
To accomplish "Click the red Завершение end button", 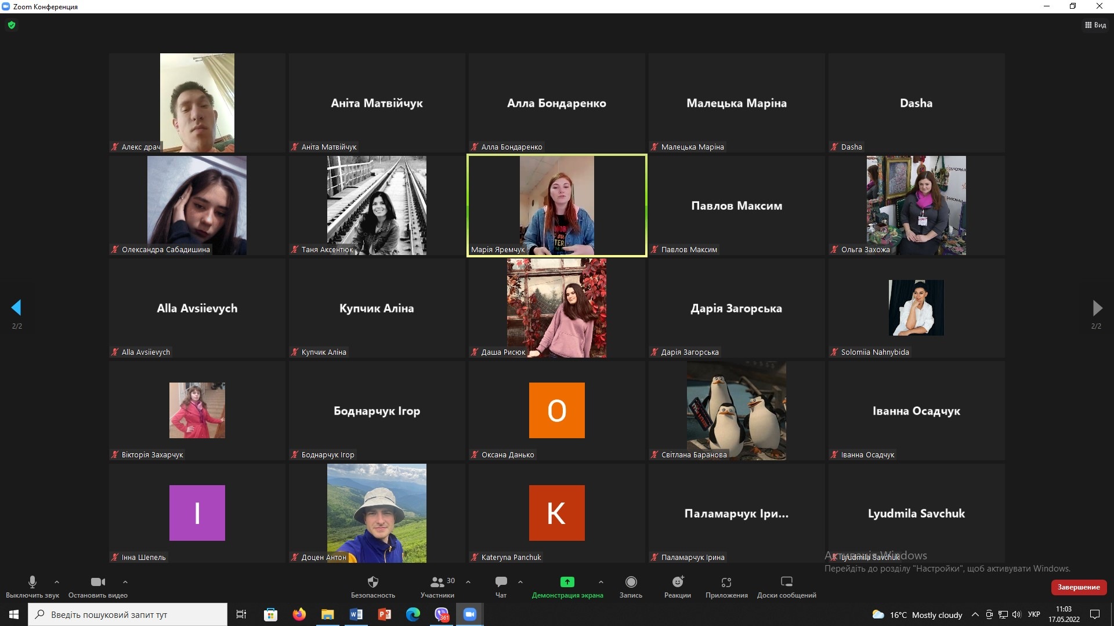I will point(1078,587).
